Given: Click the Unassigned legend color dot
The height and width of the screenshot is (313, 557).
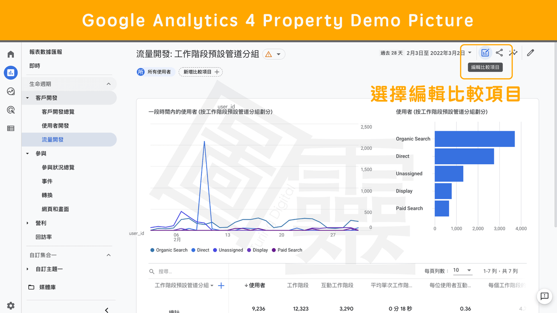Looking at the screenshot, I should tap(215, 250).
